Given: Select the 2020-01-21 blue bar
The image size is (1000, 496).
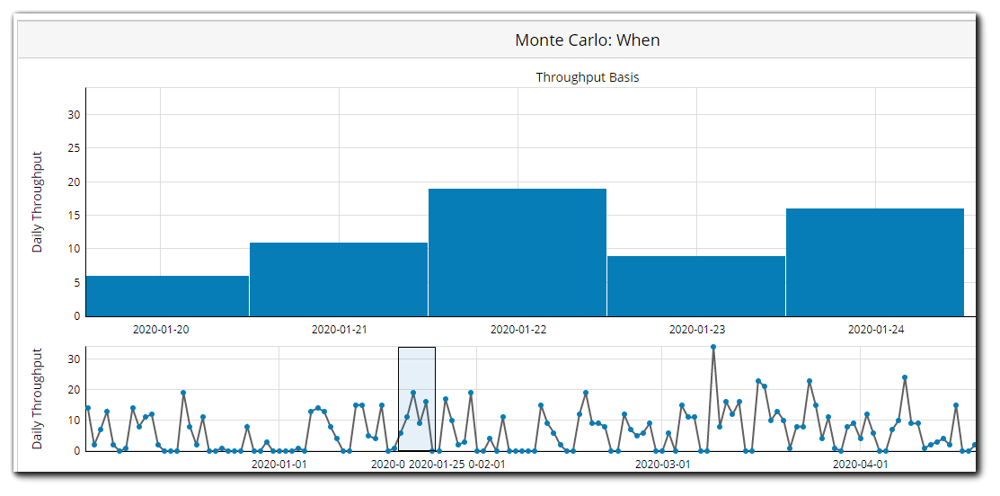Looking at the screenshot, I should pyautogui.click(x=339, y=279).
